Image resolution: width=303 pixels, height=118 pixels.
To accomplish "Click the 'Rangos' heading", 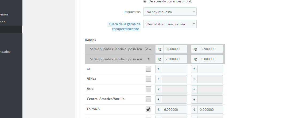I will (90, 40).
